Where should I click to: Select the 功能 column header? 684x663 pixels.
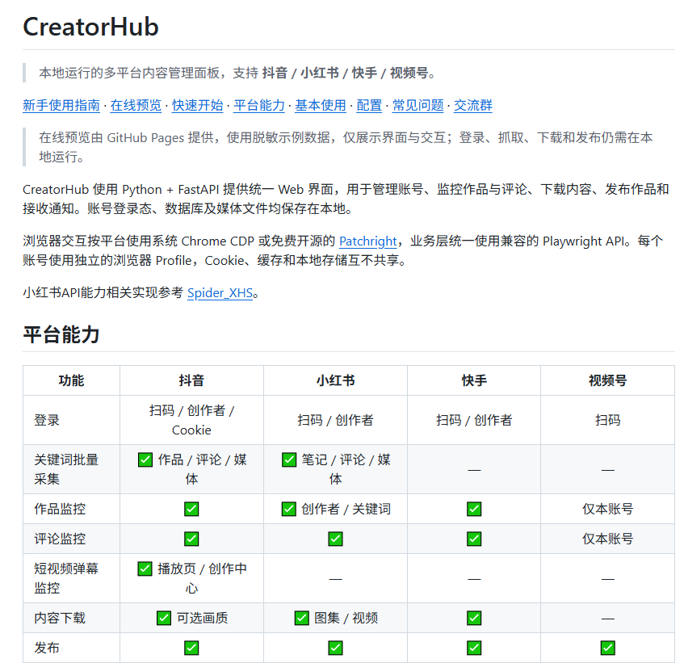[x=72, y=380]
